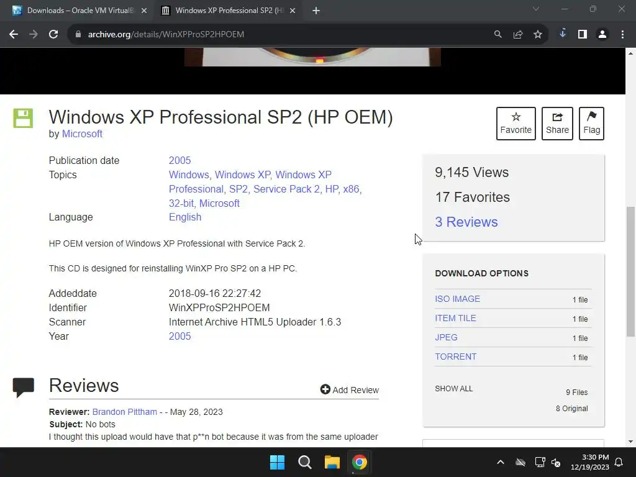Screen dimensions: 636x477
Task: Click the forward navigation arrow
Action: (34, 35)
